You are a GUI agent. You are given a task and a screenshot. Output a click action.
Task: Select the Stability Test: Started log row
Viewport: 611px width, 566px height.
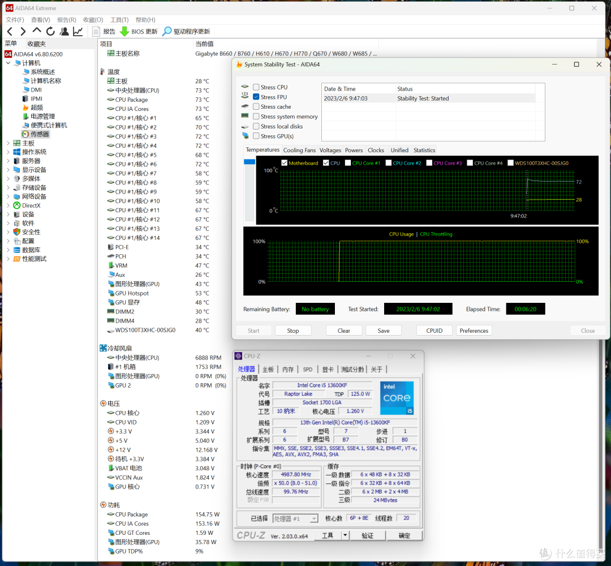[429, 98]
